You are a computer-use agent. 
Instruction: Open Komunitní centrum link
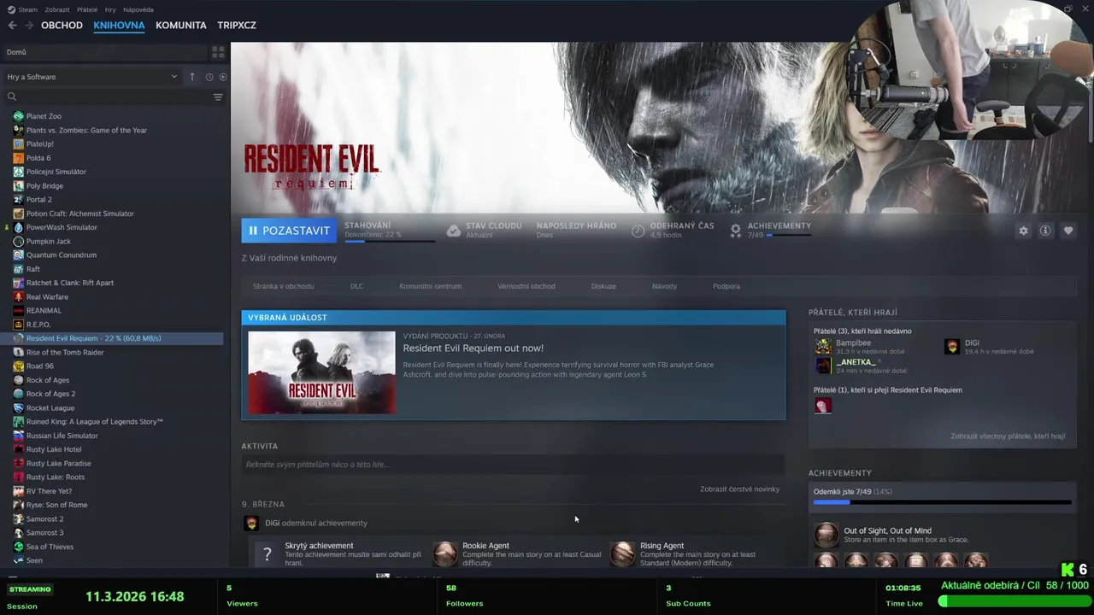pyautogui.click(x=430, y=286)
